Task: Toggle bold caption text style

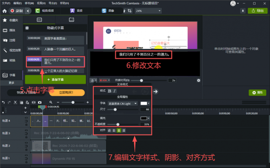Action: tap(110, 91)
